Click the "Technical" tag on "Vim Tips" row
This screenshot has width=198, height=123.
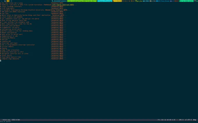click(x=55, y=14)
